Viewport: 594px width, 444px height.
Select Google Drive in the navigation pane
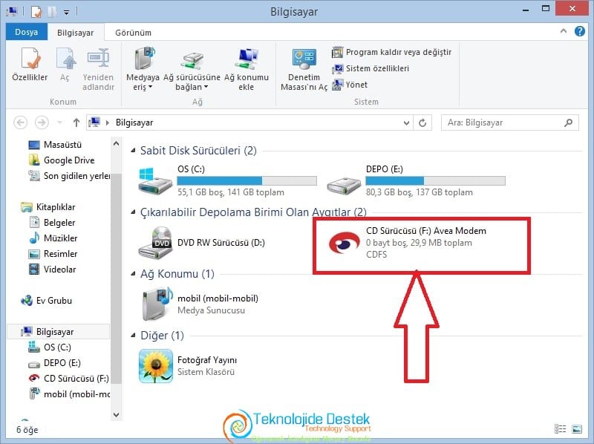(x=62, y=160)
